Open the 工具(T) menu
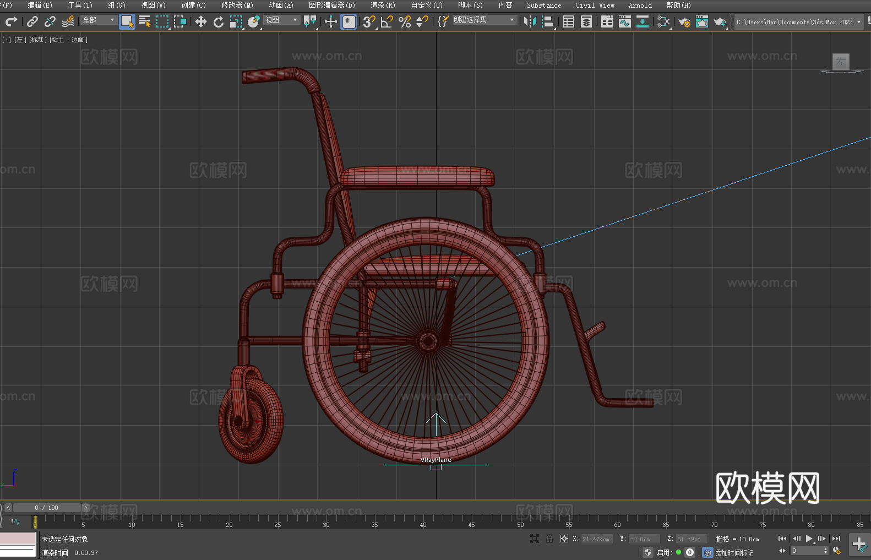Viewport: 871px width, 560px height. click(x=80, y=5)
